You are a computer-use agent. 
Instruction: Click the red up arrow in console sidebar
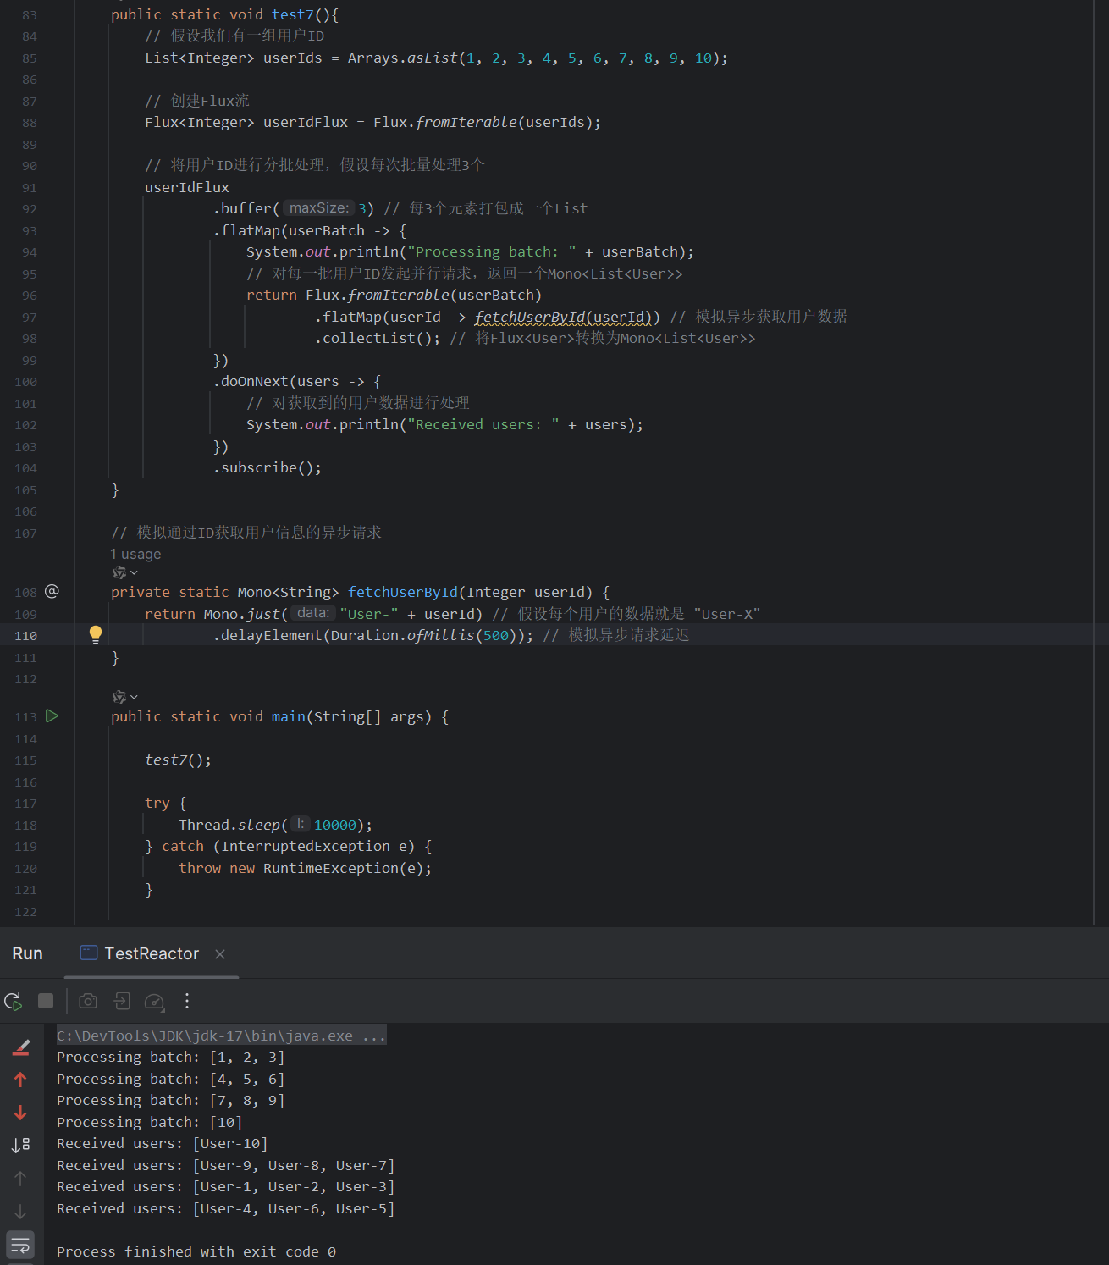[20, 1080]
